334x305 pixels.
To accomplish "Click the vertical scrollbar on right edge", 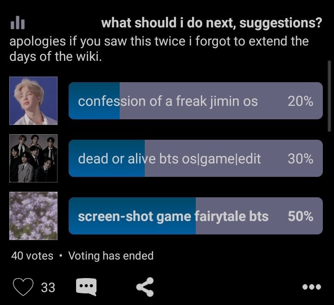I will point(329,96).
